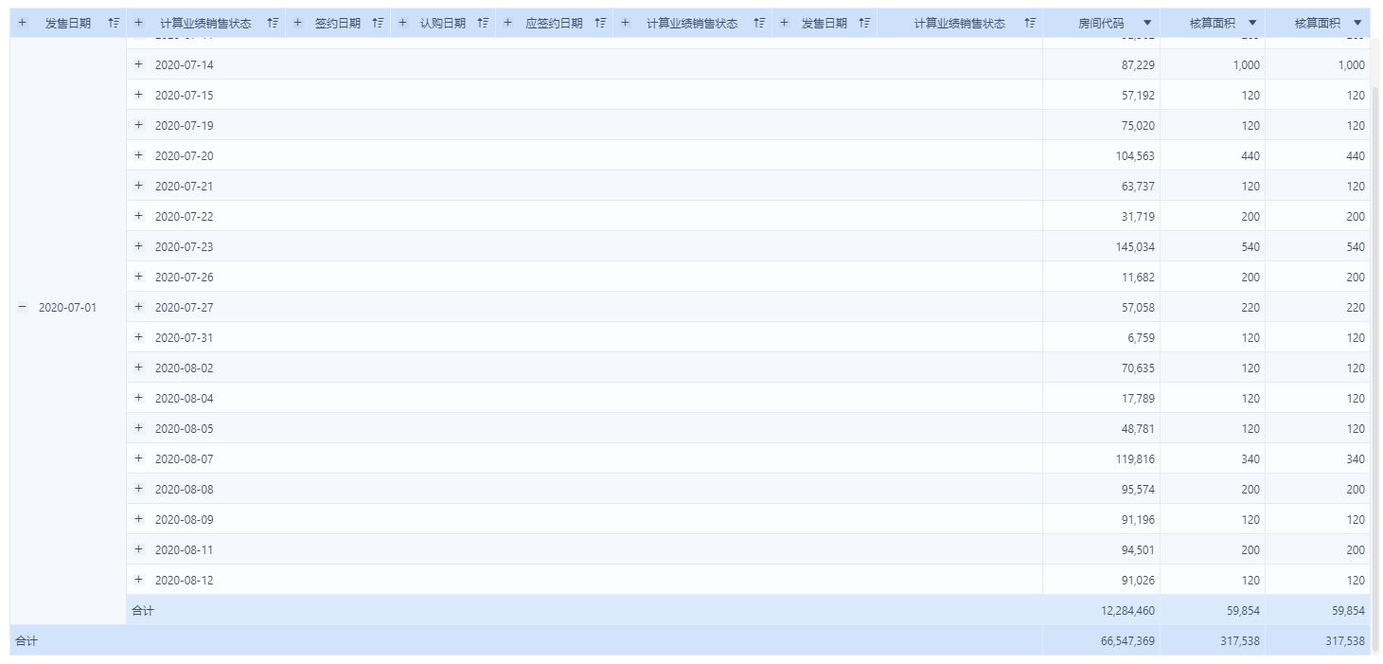Sort 计算业绩销售状态 column adjacent to 房间代码
Image resolution: width=1383 pixels, height=664 pixels.
(x=1030, y=23)
